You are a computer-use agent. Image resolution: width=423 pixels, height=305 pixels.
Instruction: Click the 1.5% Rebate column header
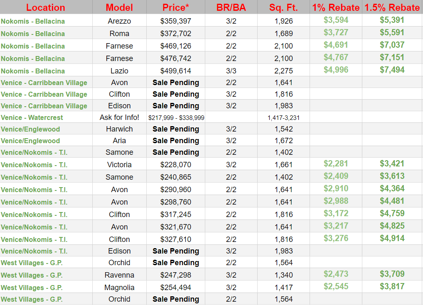392,7
